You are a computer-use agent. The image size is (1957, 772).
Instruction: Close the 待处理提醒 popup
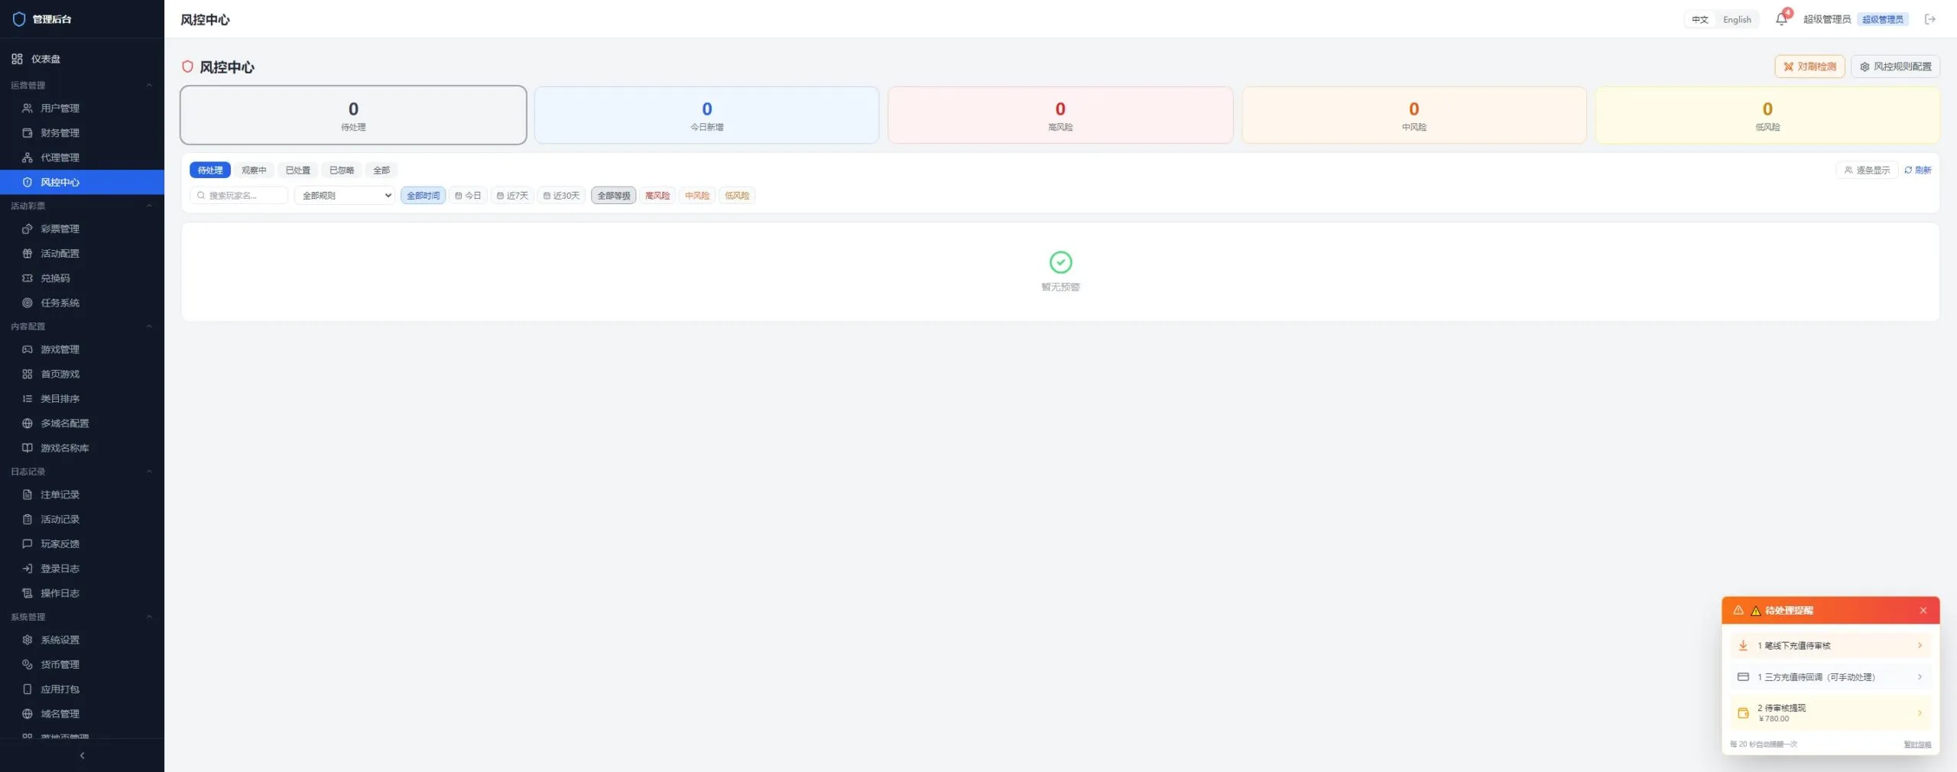click(1923, 610)
